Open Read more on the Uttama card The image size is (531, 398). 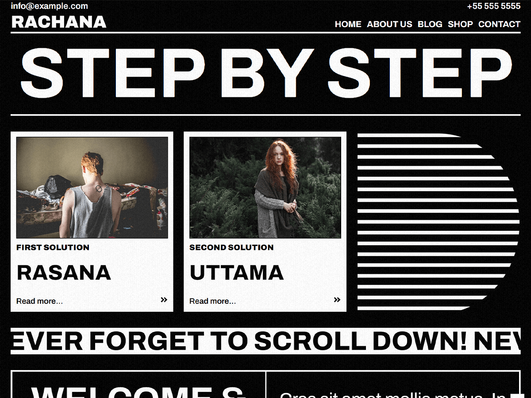tap(212, 301)
